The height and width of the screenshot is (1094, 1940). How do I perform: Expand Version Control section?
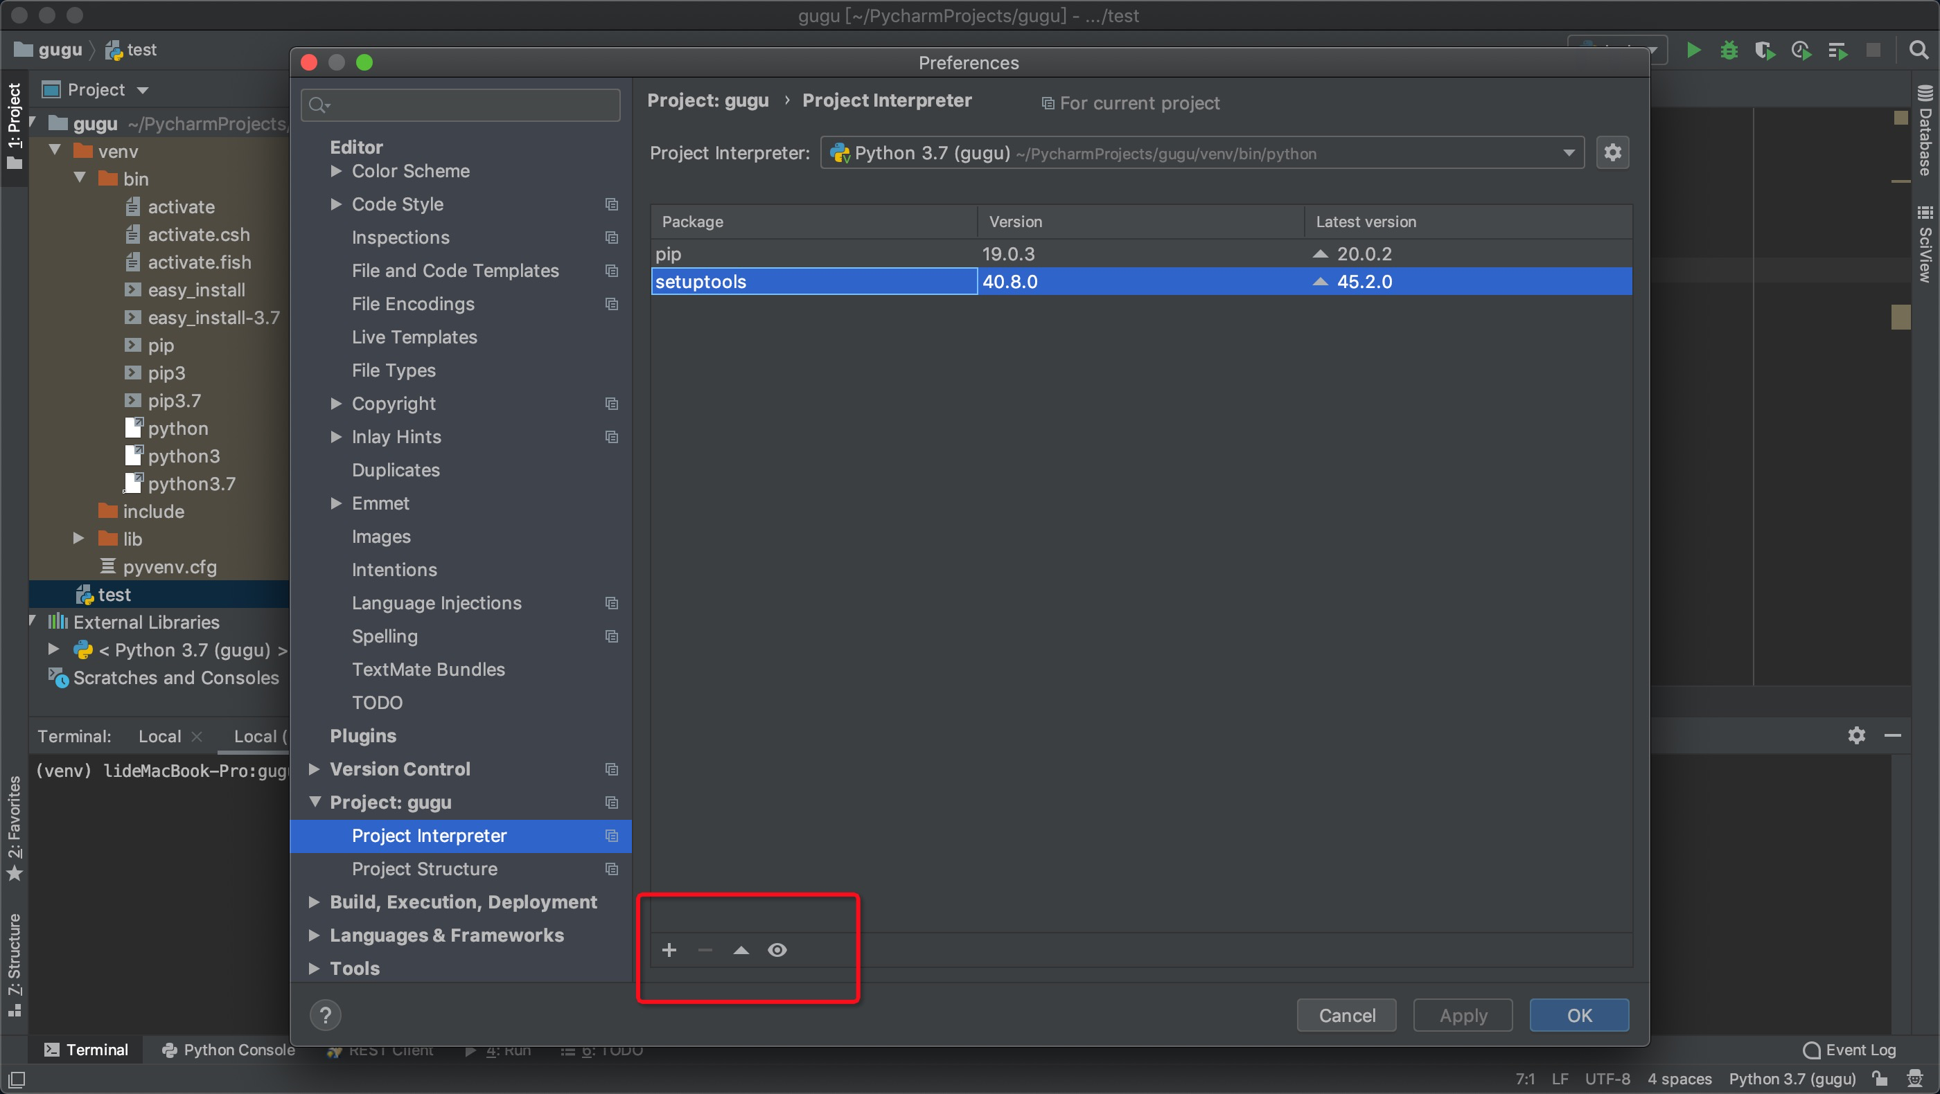(x=315, y=769)
